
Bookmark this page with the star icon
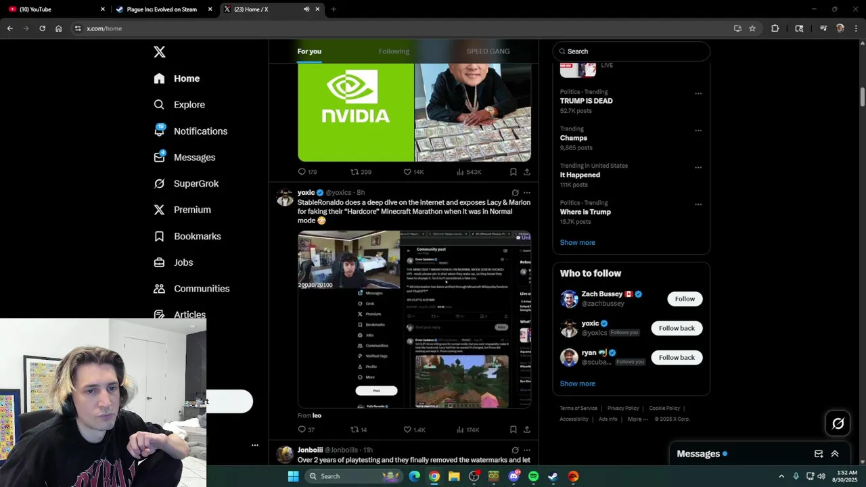click(752, 28)
